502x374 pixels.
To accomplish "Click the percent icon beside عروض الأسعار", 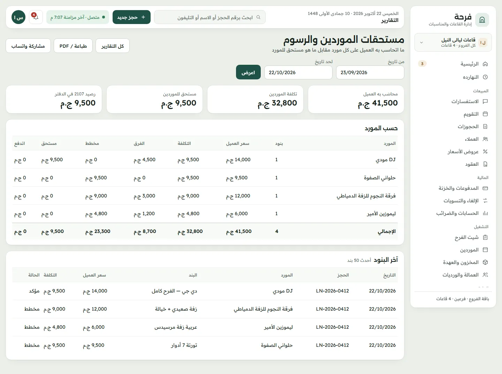I will [x=485, y=151].
